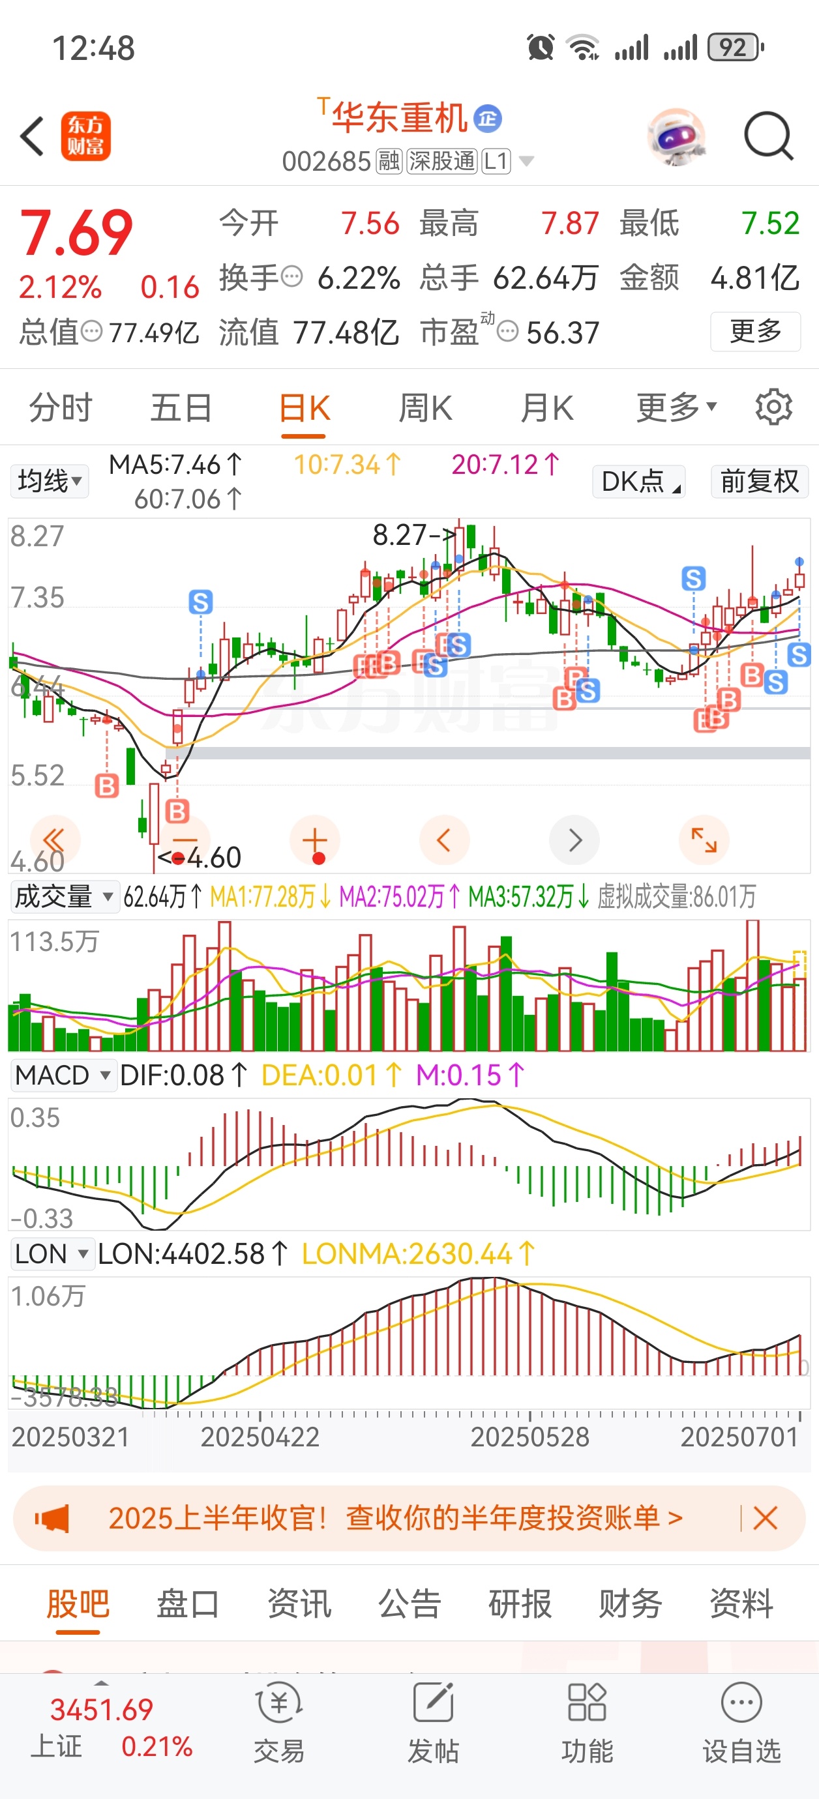This screenshot has width=819, height=1799.
Task: Change the 前复权 adjustment mode
Action: point(760,481)
